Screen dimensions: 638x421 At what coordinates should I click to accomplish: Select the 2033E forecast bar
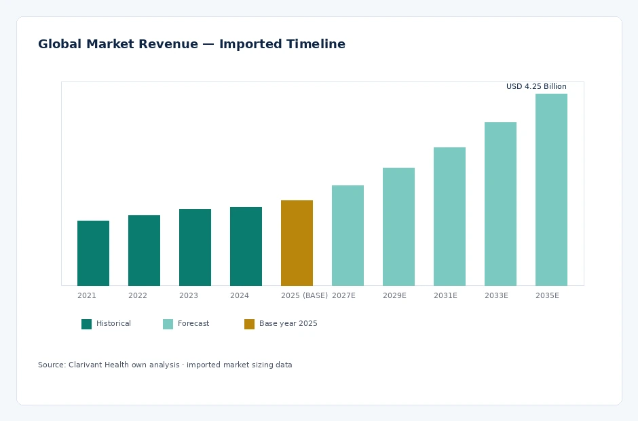click(500, 204)
